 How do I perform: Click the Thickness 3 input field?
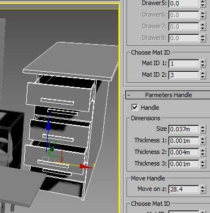[184, 164]
